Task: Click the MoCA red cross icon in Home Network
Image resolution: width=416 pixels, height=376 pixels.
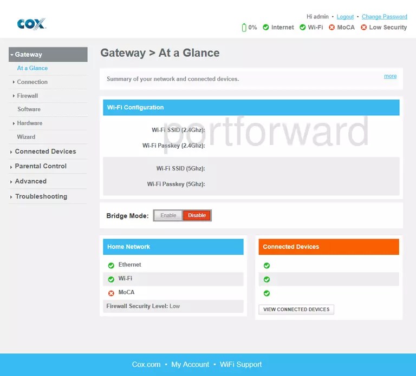Action: [x=111, y=293]
